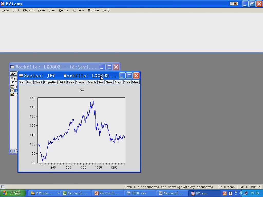Close the Series JPY window
Screen dimensions: 263x197
coord(136,76)
